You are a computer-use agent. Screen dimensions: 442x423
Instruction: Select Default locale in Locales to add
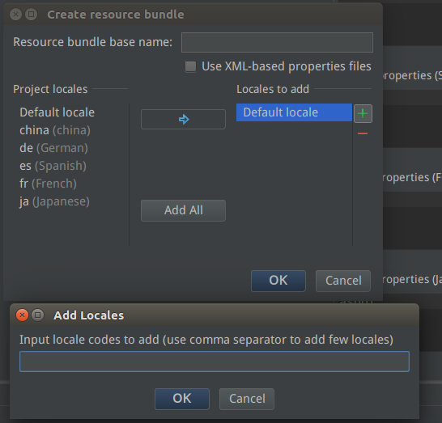pyautogui.click(x=294, y=112)
